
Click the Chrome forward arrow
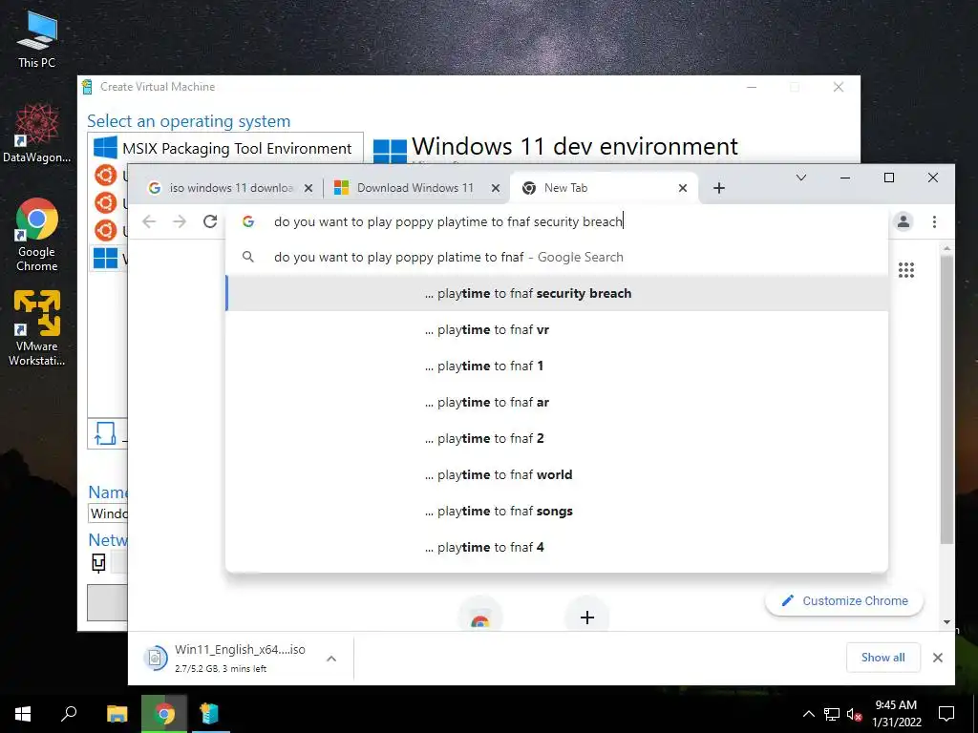[180, 221]
